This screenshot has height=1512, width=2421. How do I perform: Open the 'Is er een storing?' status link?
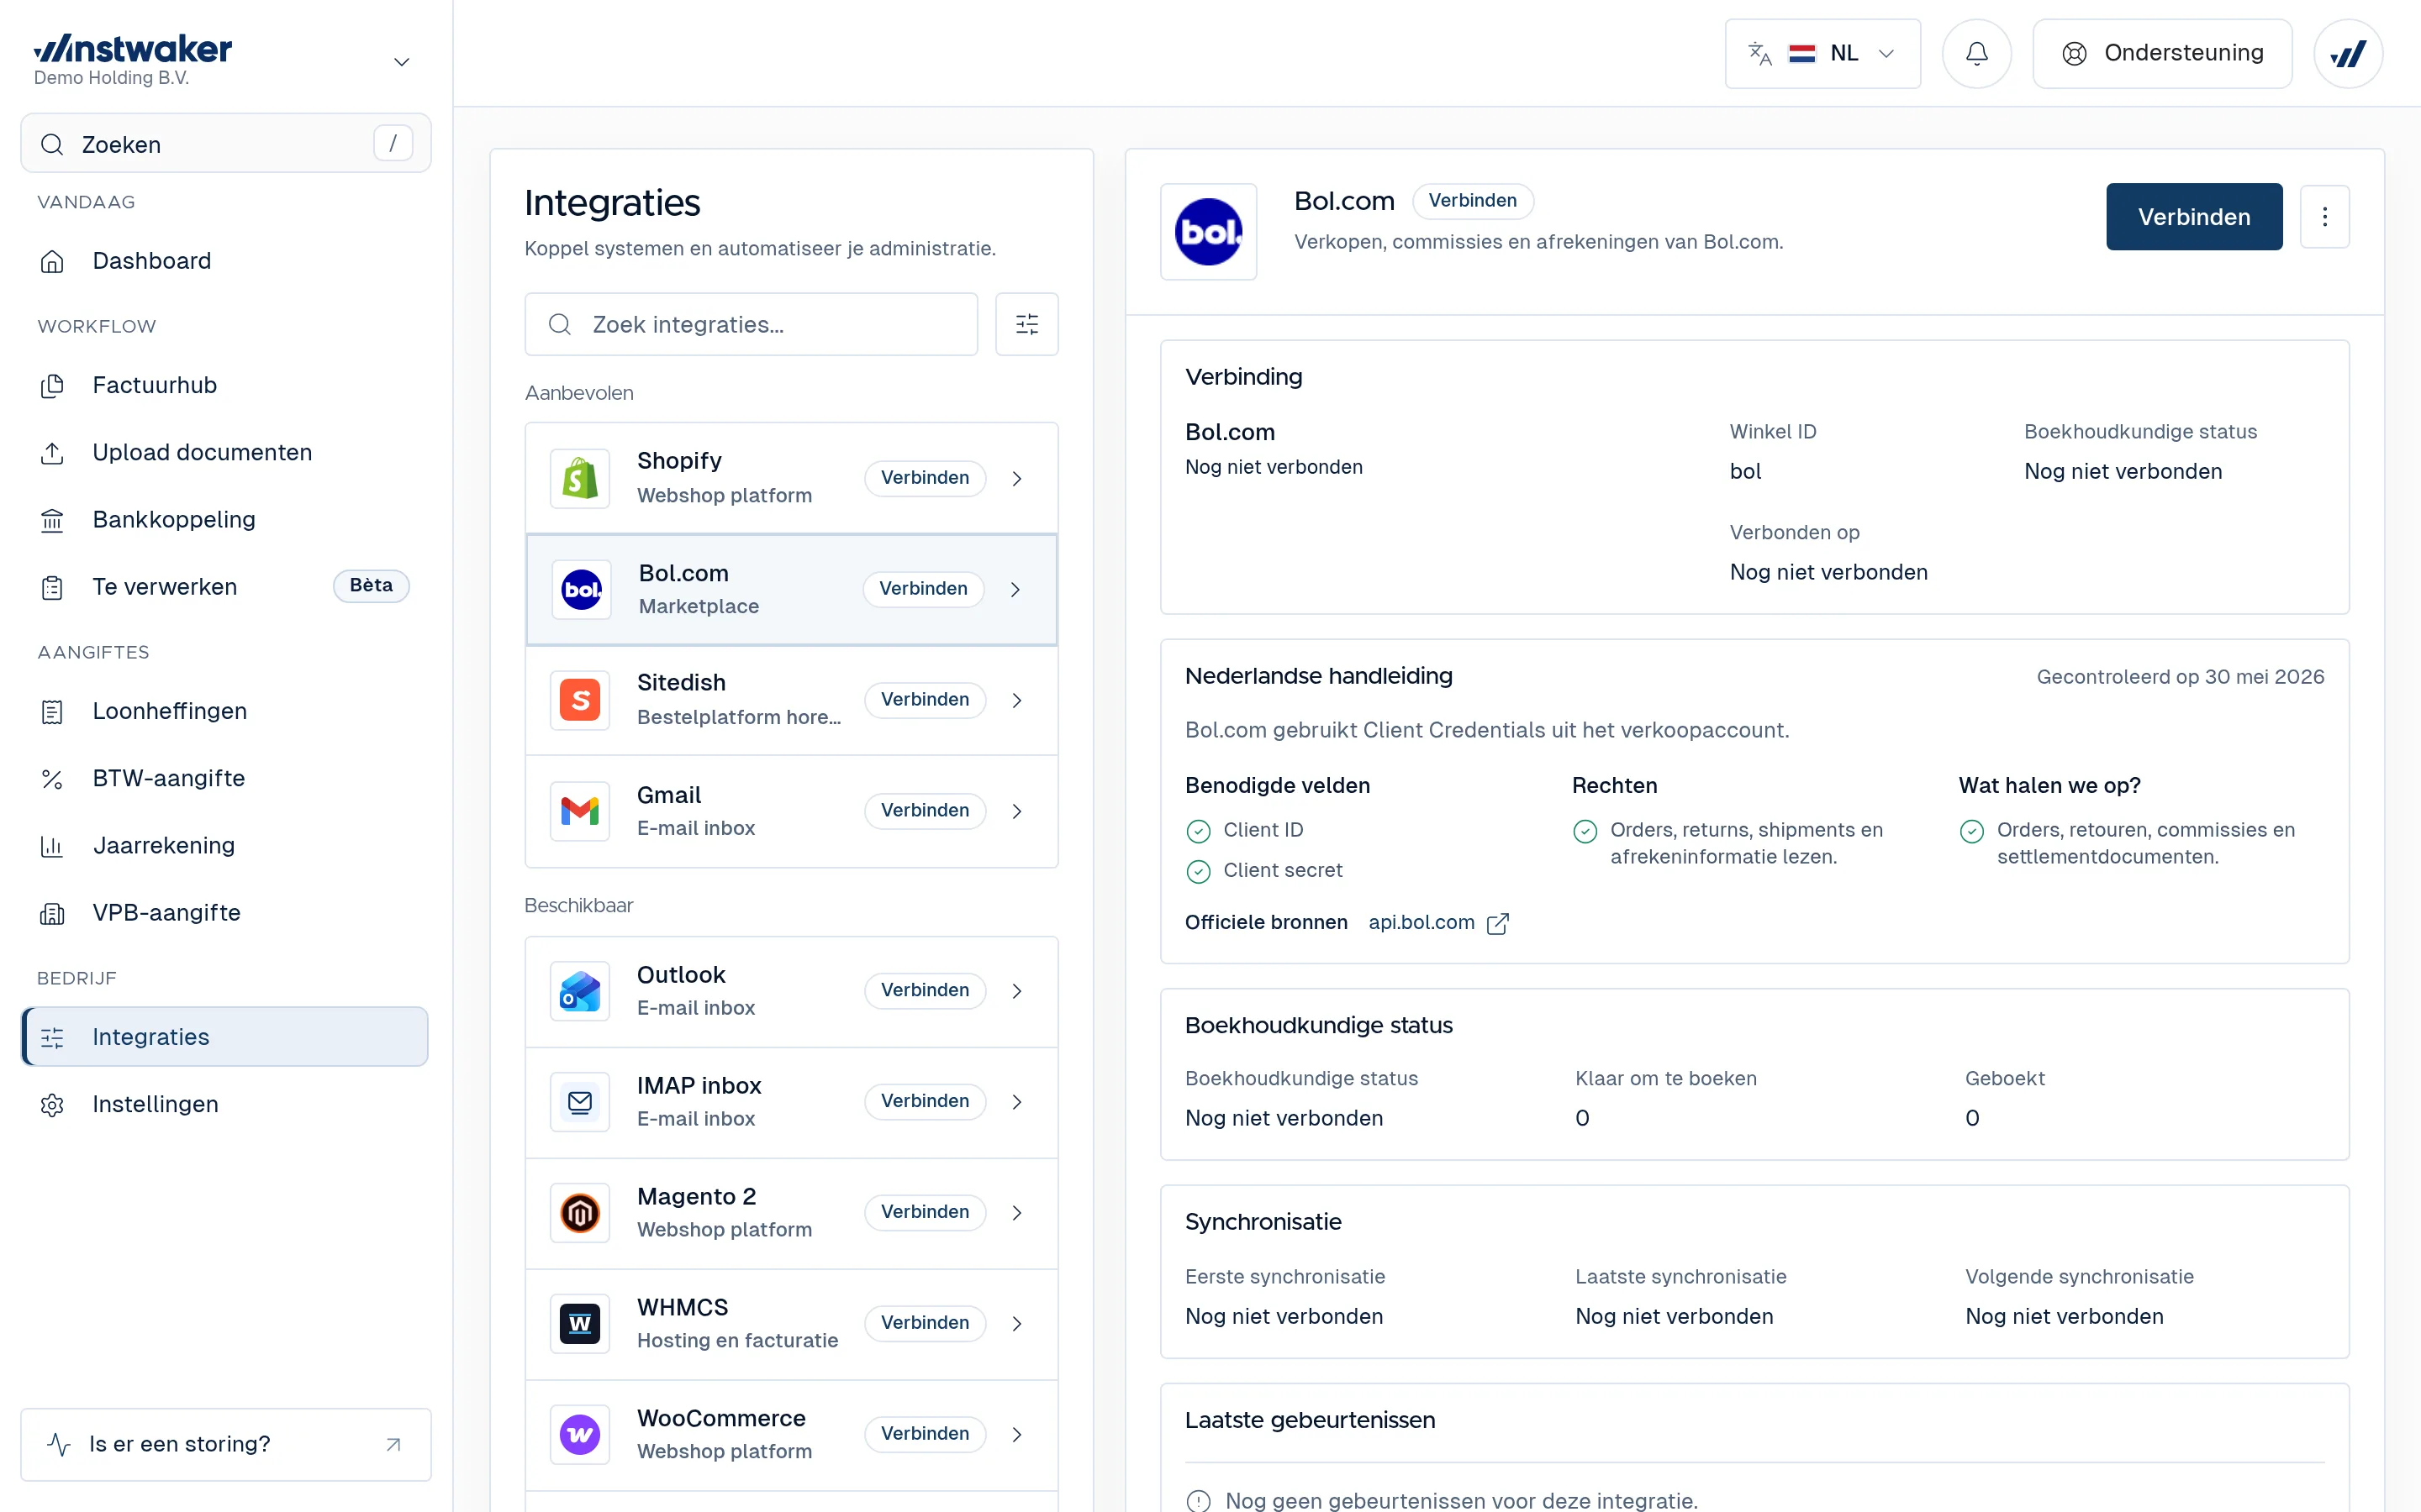[226, 1444]
